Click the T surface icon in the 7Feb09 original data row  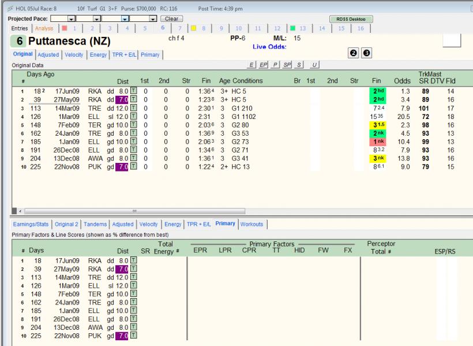(133, 125)
